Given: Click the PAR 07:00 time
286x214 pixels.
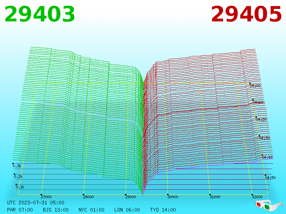Looking at the screenshot, I should pyautogui.click(x=20, y=210).
